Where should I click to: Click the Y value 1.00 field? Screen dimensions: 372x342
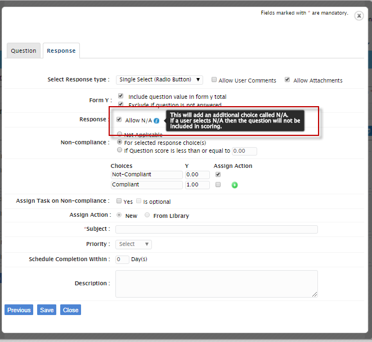pyautogui.click(x=198, y=185)
